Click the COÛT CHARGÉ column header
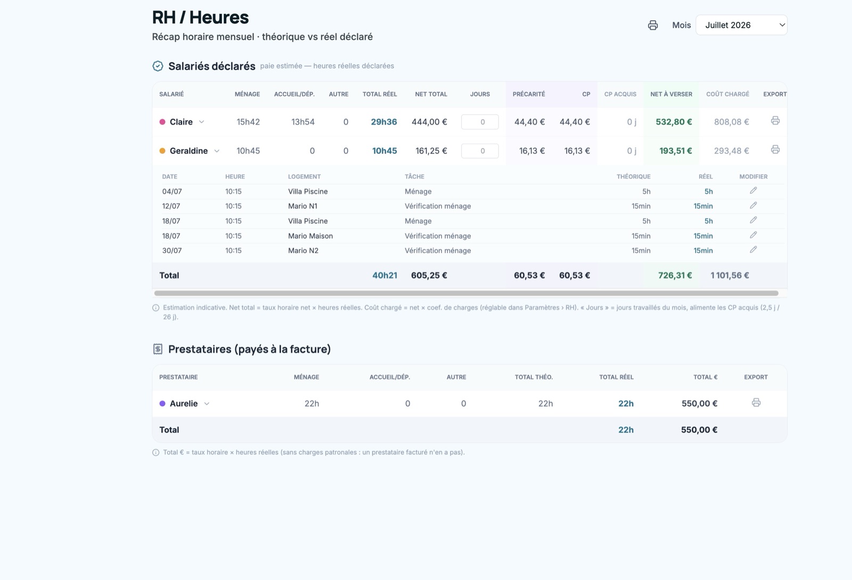 727,94
